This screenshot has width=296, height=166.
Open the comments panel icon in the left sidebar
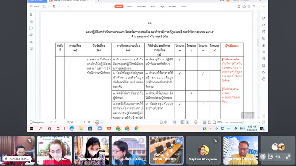(x=31, y=28)
